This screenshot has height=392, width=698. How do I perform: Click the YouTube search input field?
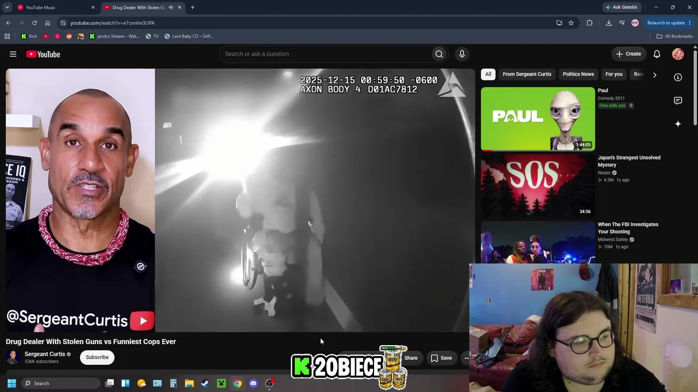point(325,54)
